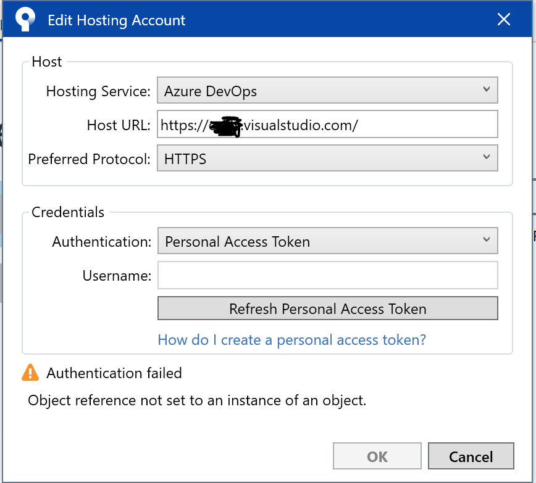Click the Cancel button
This screenshot has width=536, height=483.
click(471, 456)
